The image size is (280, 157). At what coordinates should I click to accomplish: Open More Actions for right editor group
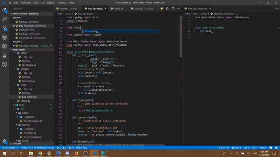point(277,9)
